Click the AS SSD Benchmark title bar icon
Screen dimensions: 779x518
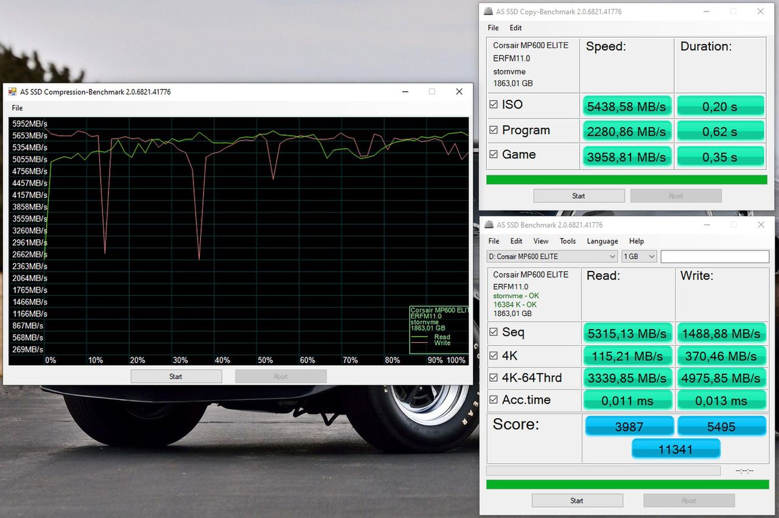(x=489, y=225)
